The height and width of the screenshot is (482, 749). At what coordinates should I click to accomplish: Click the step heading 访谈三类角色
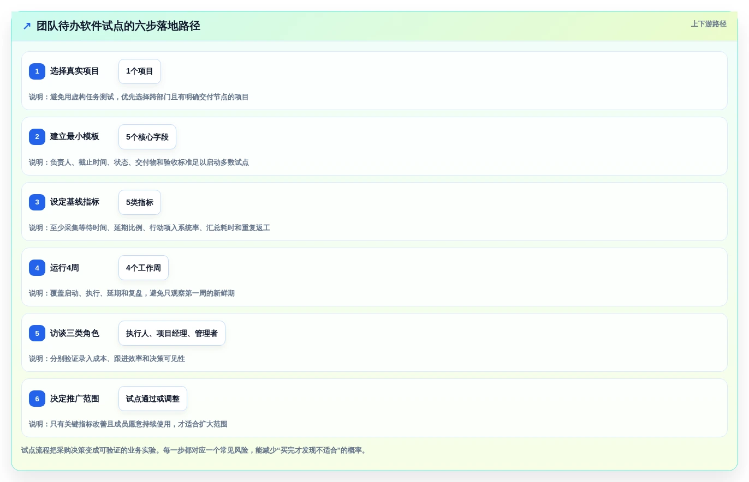[75, 333]
